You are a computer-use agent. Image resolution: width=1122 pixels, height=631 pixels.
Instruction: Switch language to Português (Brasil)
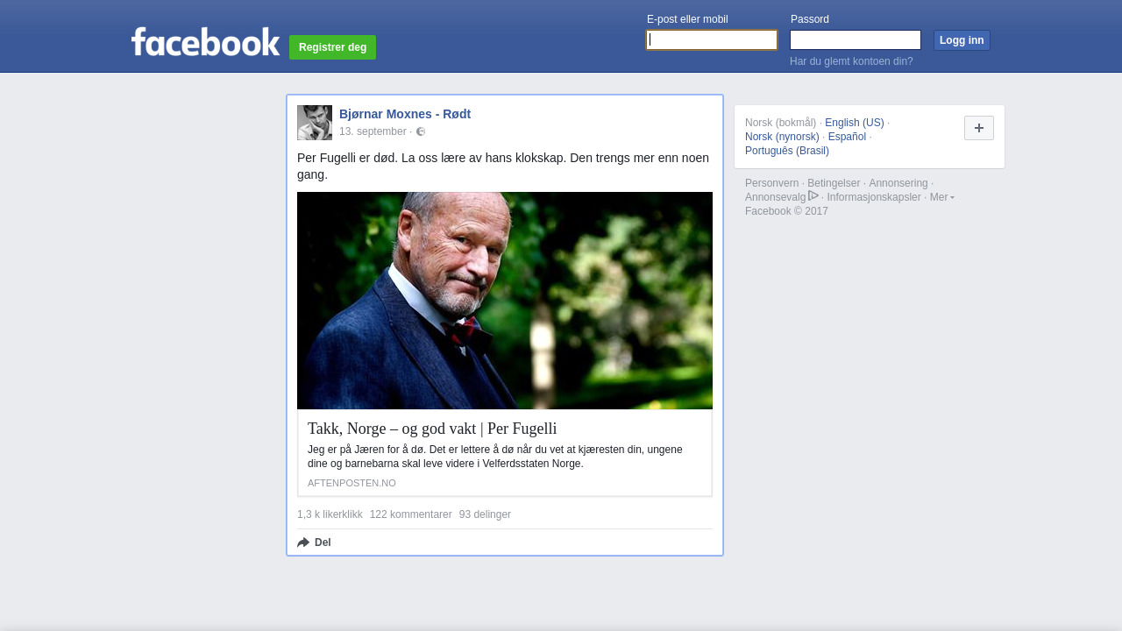tap(787, 151)
